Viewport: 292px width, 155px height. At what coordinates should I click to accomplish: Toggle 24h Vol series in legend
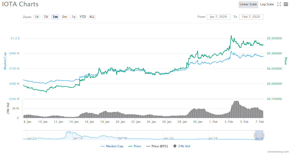pos(182,146)
